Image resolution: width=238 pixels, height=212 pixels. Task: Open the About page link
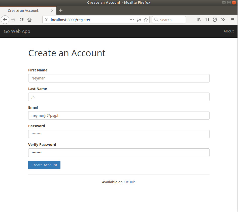click(x=229, y=31)
